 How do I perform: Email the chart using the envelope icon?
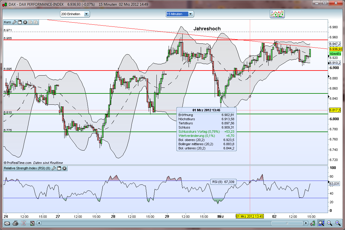tap(7, 223)
